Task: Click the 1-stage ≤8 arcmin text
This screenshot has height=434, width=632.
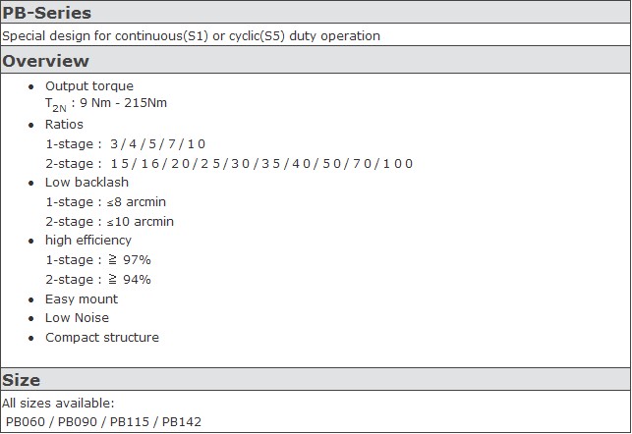Action: (105, 201)
